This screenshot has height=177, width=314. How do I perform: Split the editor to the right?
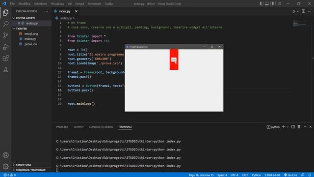point(303,11)
